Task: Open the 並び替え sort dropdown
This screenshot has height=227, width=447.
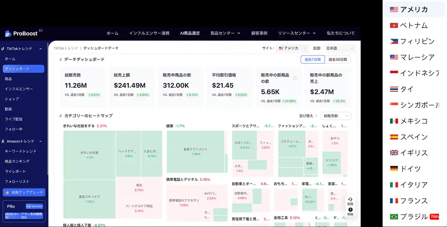Action: click(336, 116)
